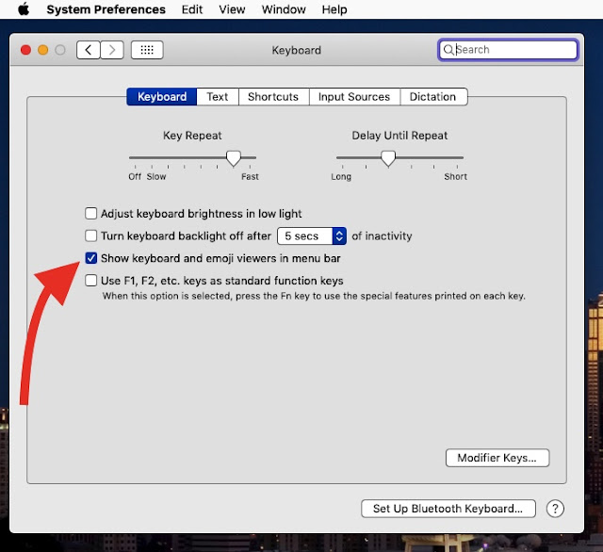Open the Window menu
Image resolution: width=603 pixels, height=552 pixels.
[284, 9]
